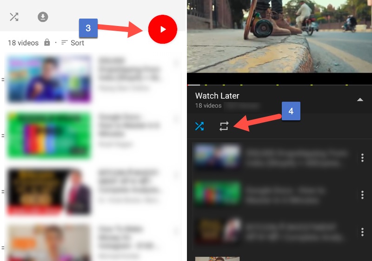Play the first blue thumbnail in queue

point(217,157)
